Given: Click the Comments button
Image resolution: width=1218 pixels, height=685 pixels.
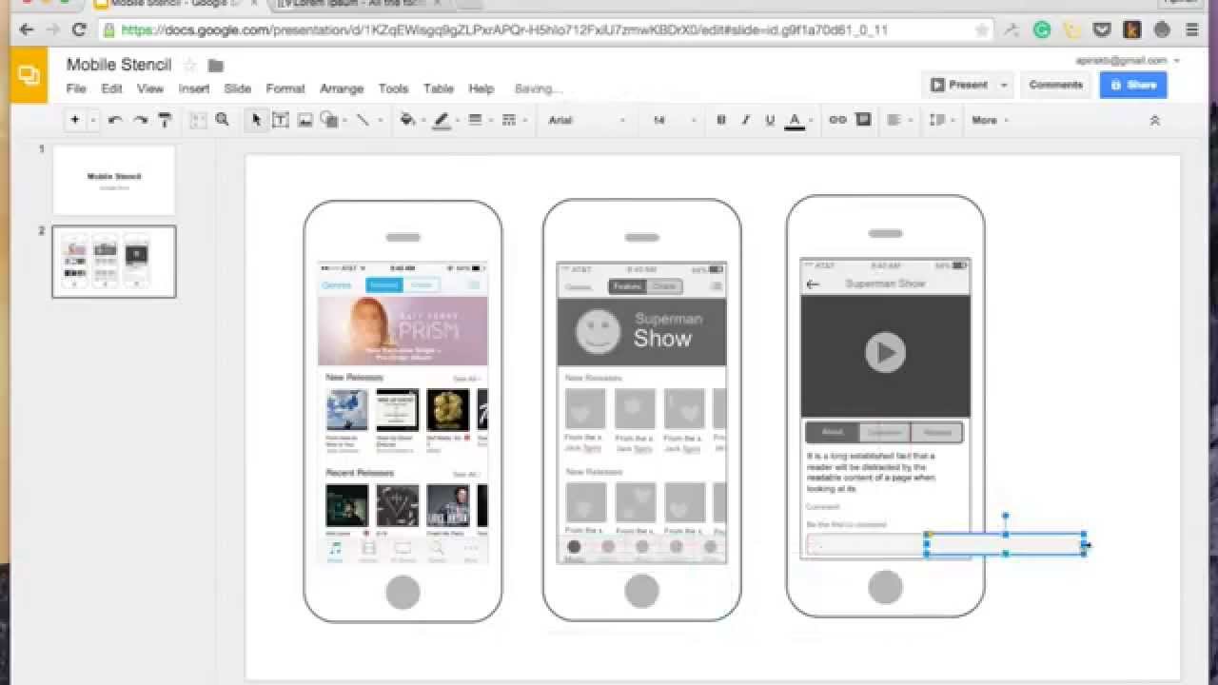Looking at the screenshot, I should [x=1055, y=84].
